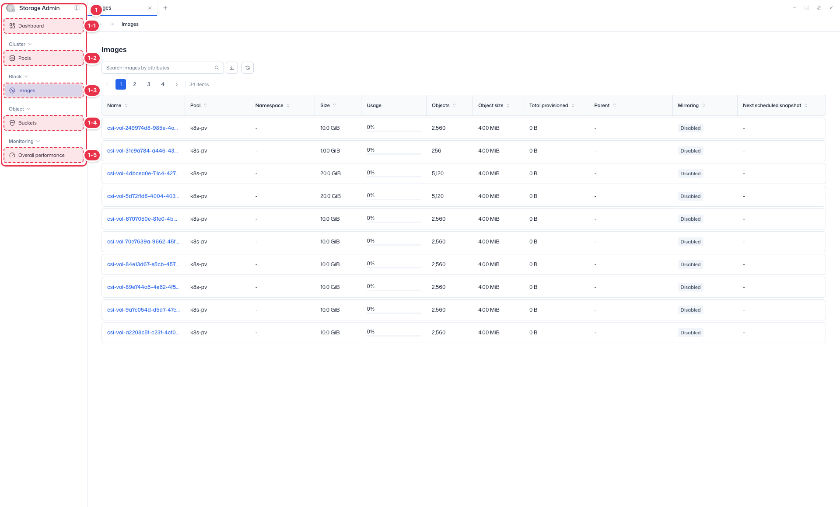Open image csi-vol-a2208c5f-c23f-4cf0...
840x507 pixels.
click(x=143, y=333)
